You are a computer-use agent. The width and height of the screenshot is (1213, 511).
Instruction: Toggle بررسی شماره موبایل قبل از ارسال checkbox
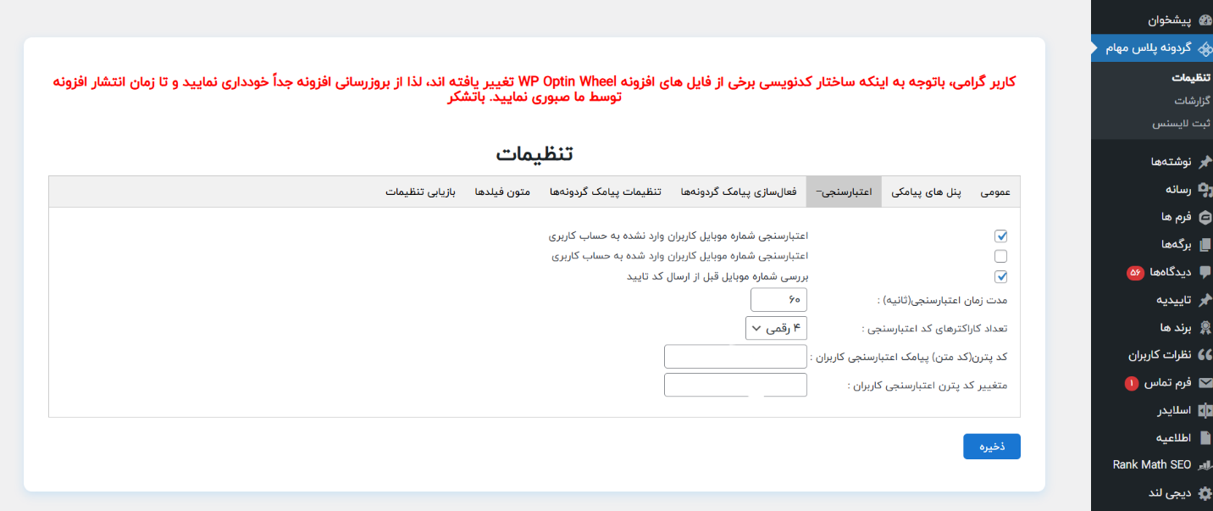pyautogui.click(x=1000, y=276)
